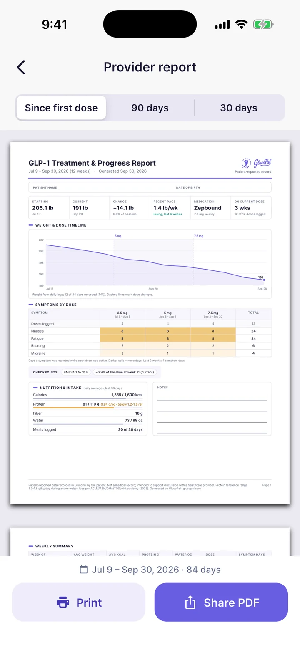Screen dimensions: 300x653
Task: Tap the Medication Zepbound card
Action: 210,208
